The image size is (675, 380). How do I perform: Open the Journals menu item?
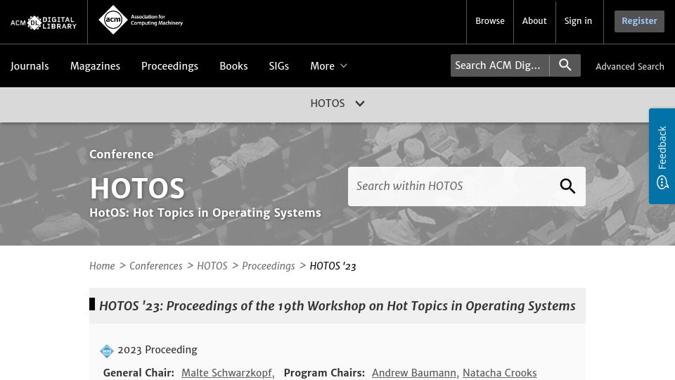point(30,66)
